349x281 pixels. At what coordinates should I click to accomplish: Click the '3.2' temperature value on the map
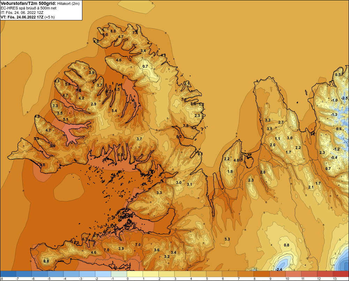click(x=167, y=257)
